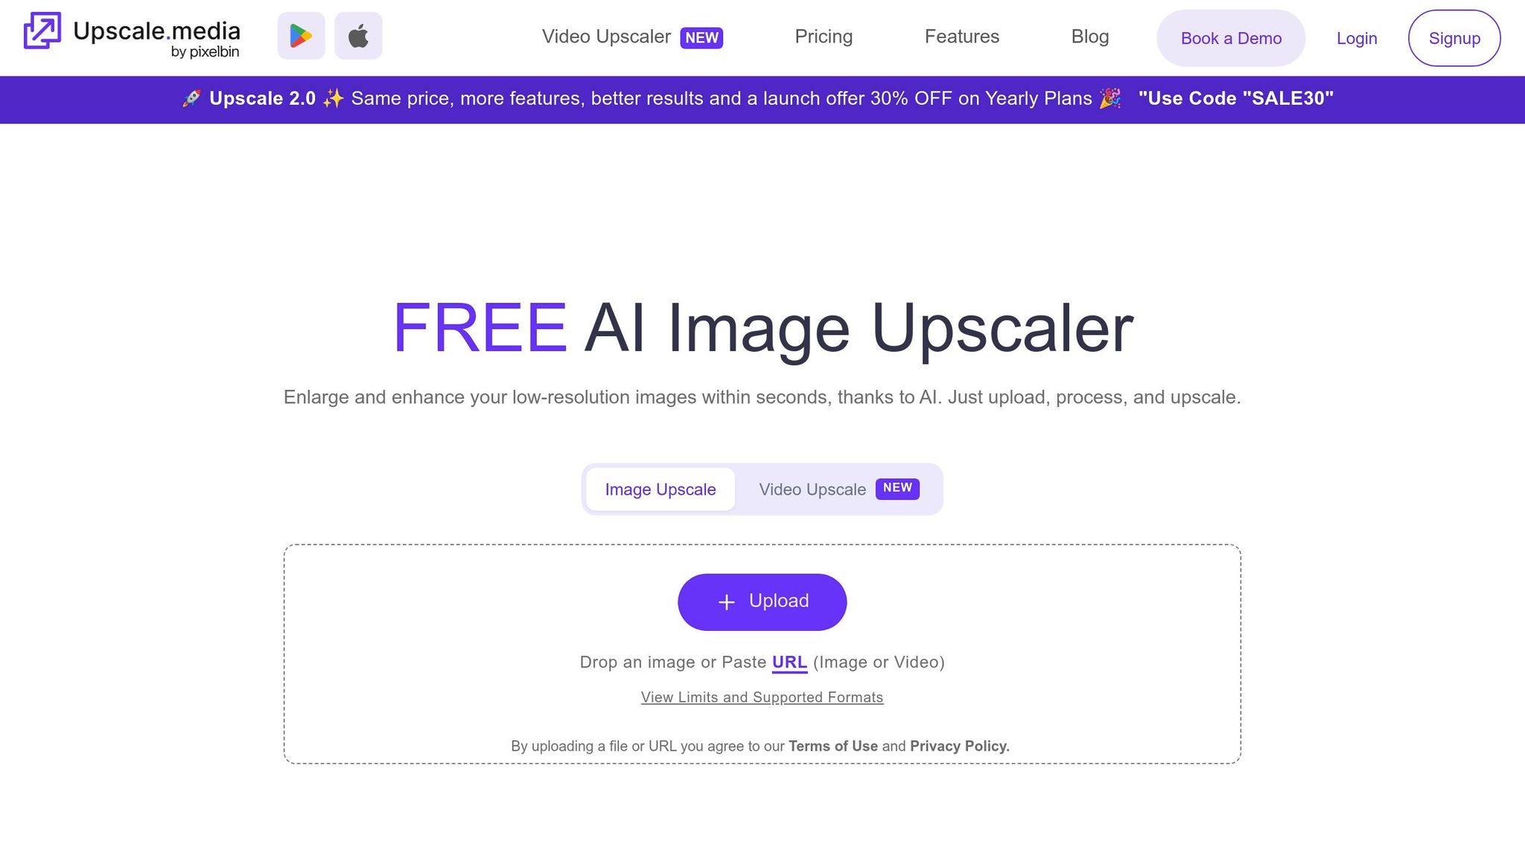Open the Features menu item
The height and width of the screenshot is (857, 1525).
(962, 36)
